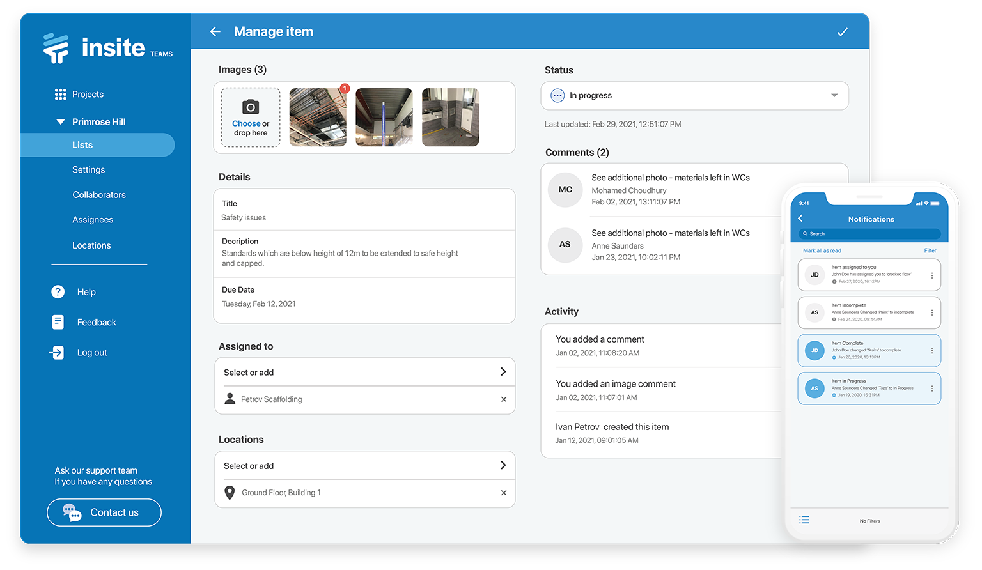982x570 pixels.
Task: Collapse the Primrose Hill project expander
Action: coord(60,121)
